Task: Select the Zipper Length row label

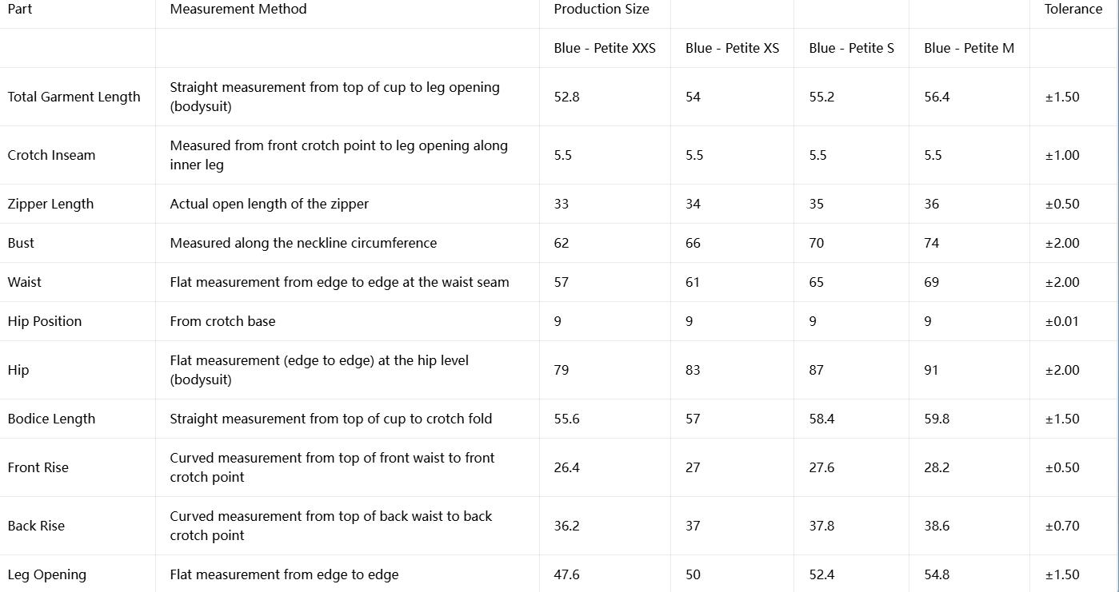Action: [50, 204]
